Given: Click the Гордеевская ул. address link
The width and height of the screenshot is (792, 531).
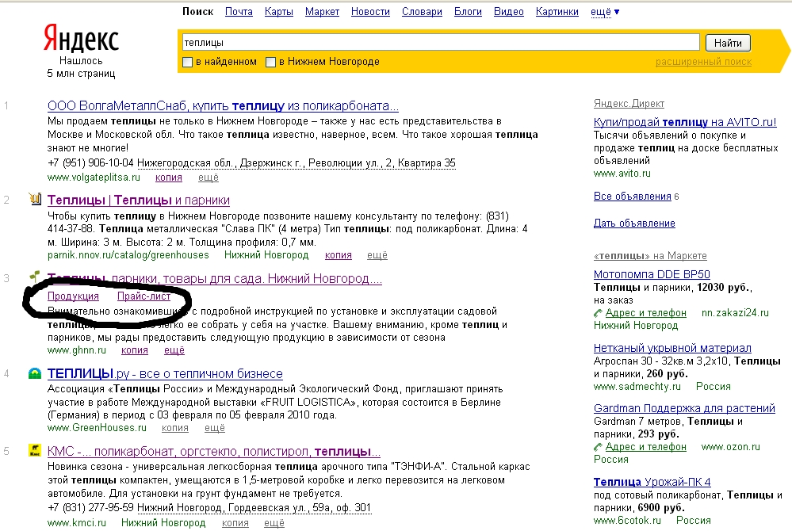Looking at the screenshot, I should [254, 508].
